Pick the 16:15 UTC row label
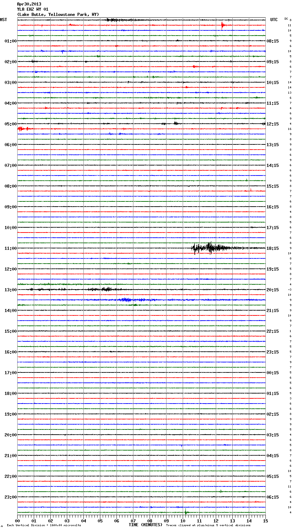293x530 pixels. (273, 207)
